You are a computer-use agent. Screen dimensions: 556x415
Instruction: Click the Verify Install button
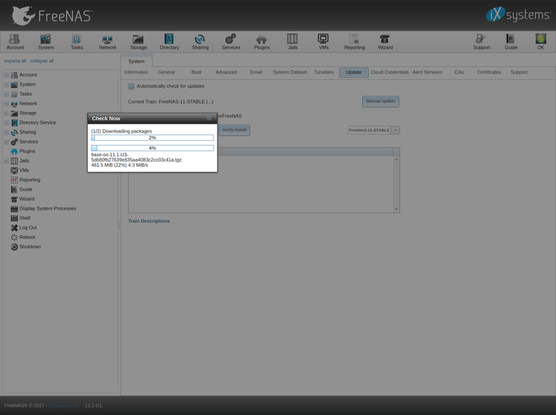click(234, 130)
